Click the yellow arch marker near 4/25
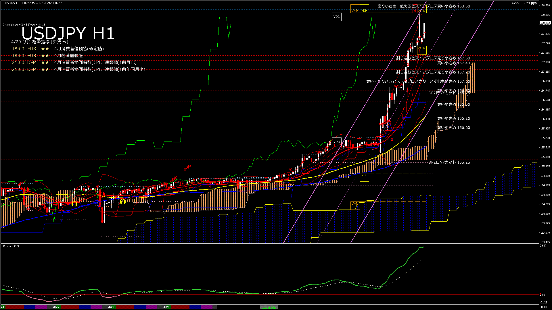This screenshot has height=310, width=552. coord(74,204)
